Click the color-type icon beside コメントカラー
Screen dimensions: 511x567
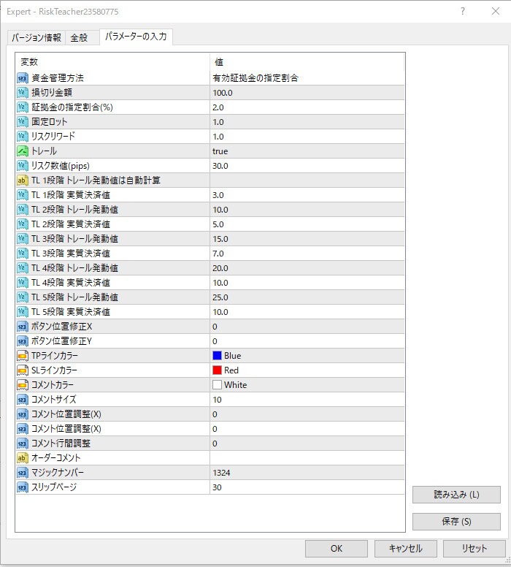(x=23, y=385)
